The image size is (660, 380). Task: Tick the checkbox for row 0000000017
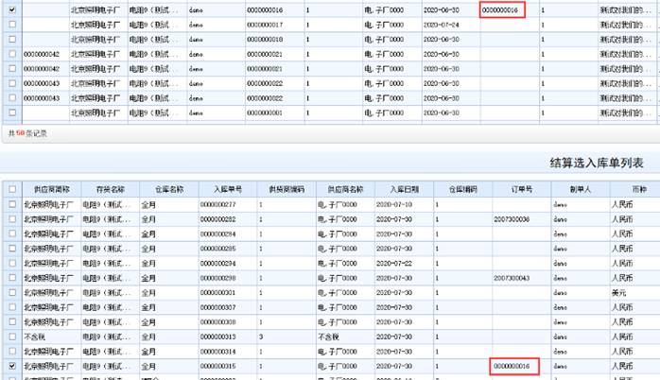click(x=12, y=24)
